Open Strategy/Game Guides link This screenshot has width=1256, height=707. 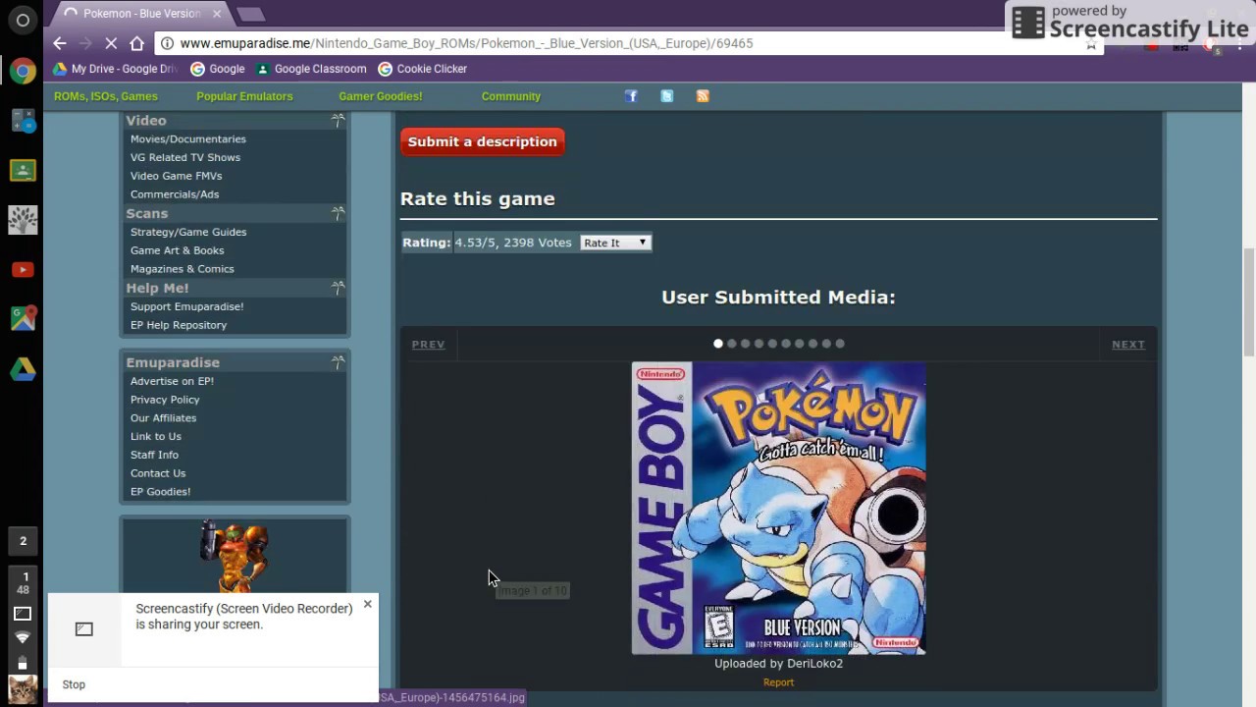point(188,232)
